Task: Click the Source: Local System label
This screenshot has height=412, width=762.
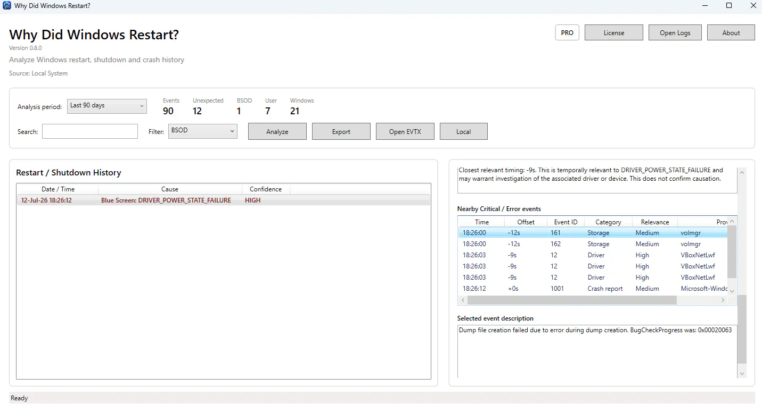Action: coord(38,73)
